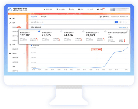
Task: Open the feedback chat bubble icon
Action: pyautogui.click(x=79, y=9)
